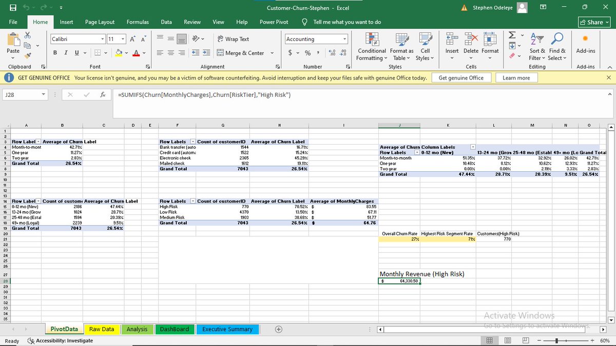Image resolution: width=616 pixels, height=346 pixels.
Task: Apply percent style
Action: (x=307, y=53)
